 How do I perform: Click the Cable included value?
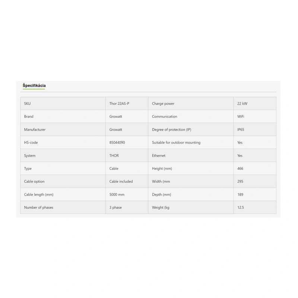tap(121, 182)
